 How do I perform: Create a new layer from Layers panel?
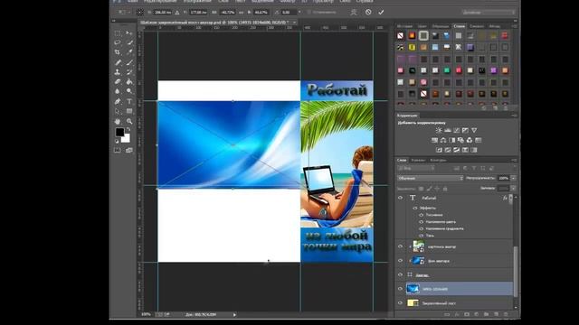pos(496,315)
